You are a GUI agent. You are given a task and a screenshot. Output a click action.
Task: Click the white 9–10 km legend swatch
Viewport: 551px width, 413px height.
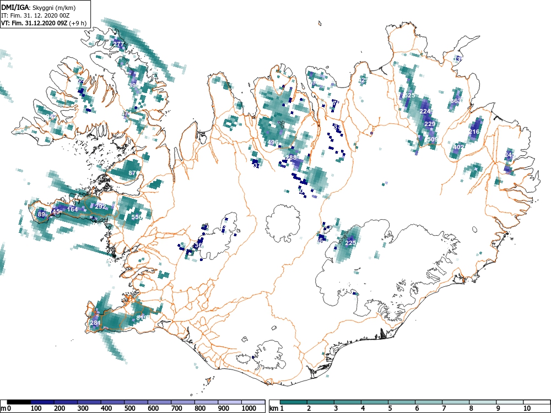point(510,402)
